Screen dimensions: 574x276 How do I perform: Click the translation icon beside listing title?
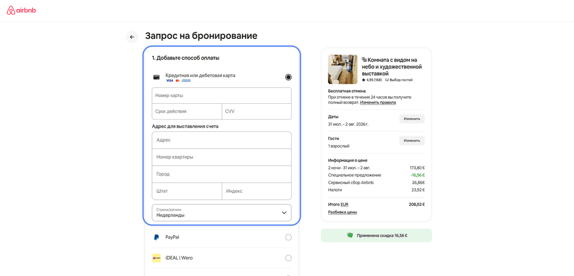pyautogui.click(x=364, y=60)
